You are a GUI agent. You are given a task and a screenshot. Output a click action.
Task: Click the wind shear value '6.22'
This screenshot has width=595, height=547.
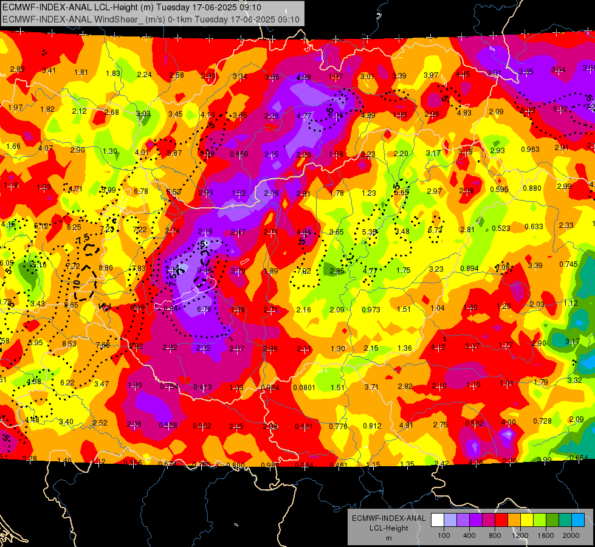pos(67,383)
